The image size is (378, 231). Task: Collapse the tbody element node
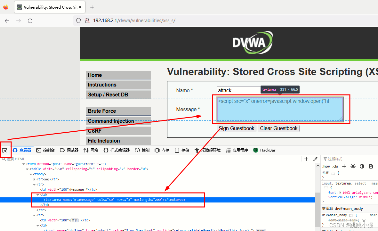click(31, 174)
